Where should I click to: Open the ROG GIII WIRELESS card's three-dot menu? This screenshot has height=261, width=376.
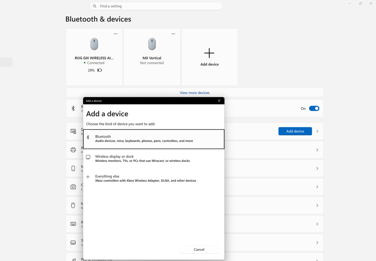coord(116,34)
